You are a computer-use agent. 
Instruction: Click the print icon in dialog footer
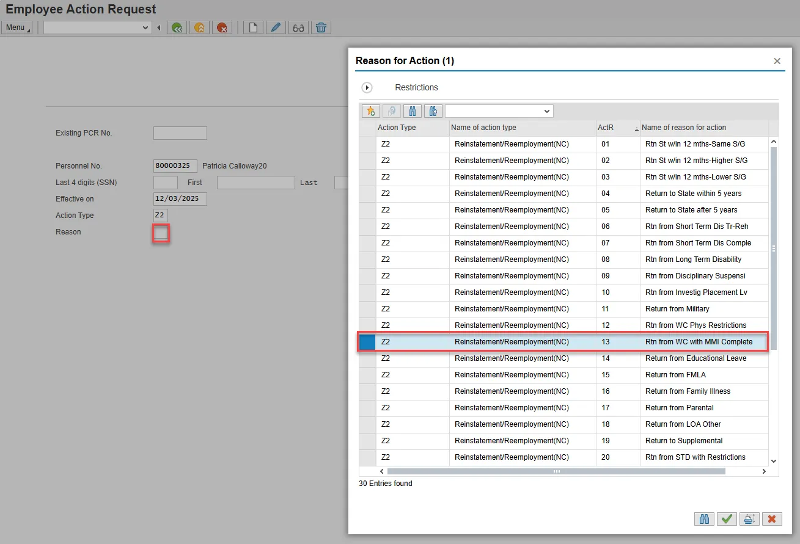[x=749, y=519]
